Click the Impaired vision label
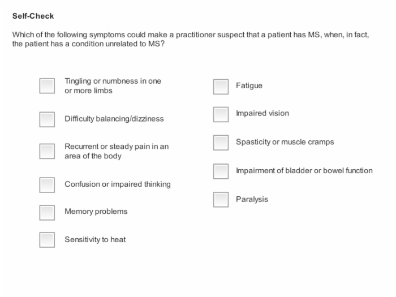396x297 pixels. [262, 113]
